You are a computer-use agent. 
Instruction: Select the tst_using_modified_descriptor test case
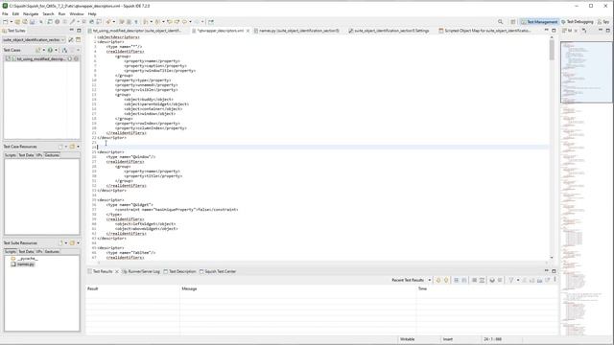[x=41, y=58]
